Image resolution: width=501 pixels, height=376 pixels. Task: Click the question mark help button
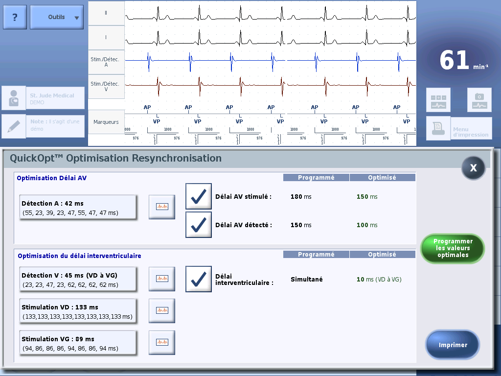(15, 18)
